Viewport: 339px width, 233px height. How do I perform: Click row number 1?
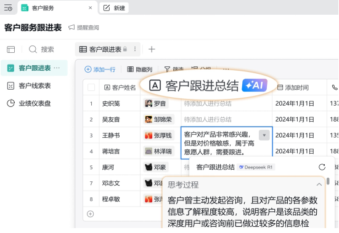coord(91,103)
